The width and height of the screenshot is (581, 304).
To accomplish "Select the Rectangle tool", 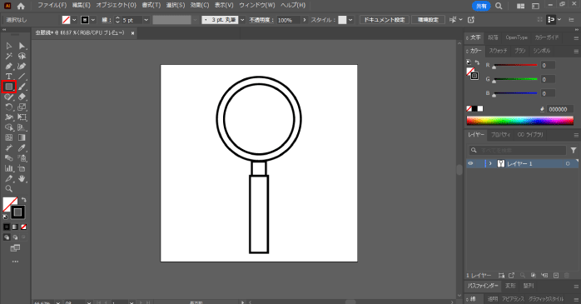I will (x=8, y=87).
